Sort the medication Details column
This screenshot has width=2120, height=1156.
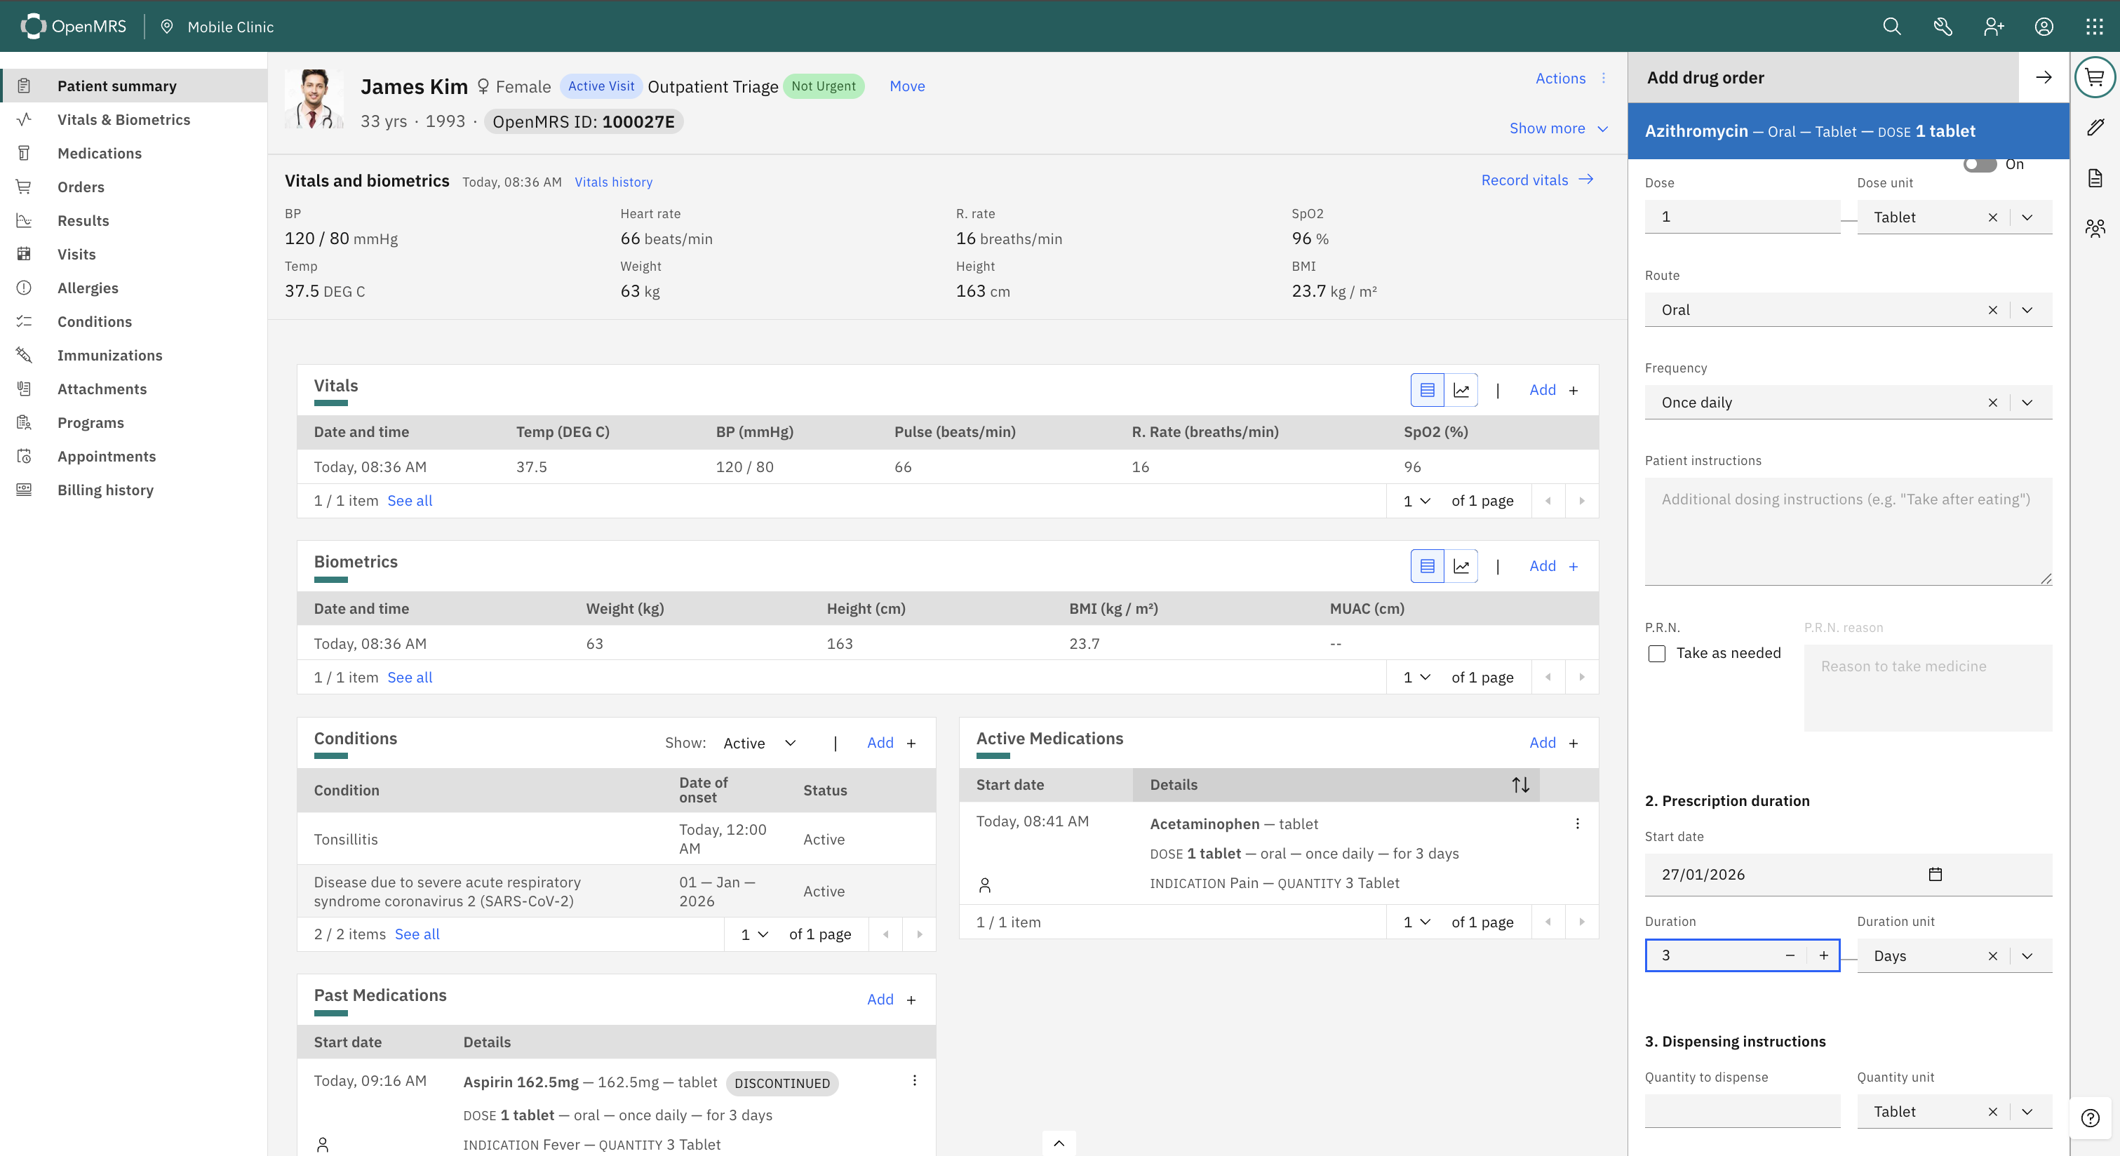tap(1520, 785)
